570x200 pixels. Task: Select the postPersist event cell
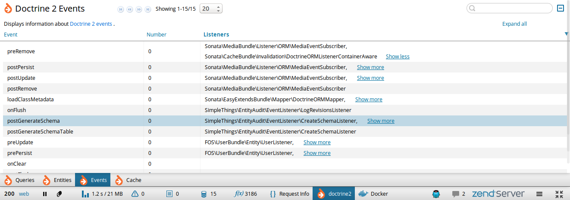point(73,67)
